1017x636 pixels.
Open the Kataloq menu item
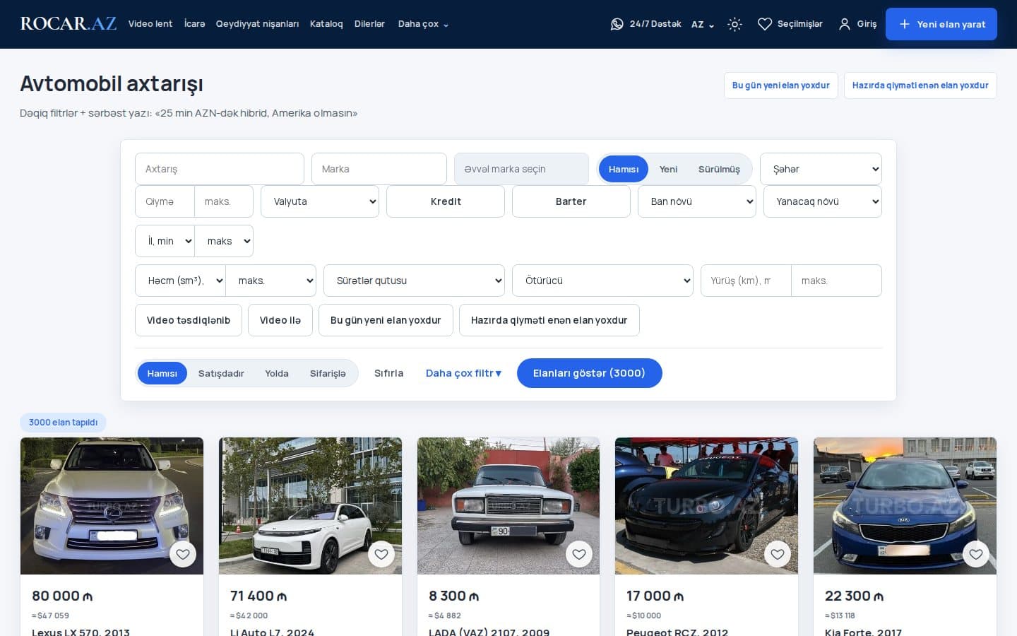(x=326, y=24)
